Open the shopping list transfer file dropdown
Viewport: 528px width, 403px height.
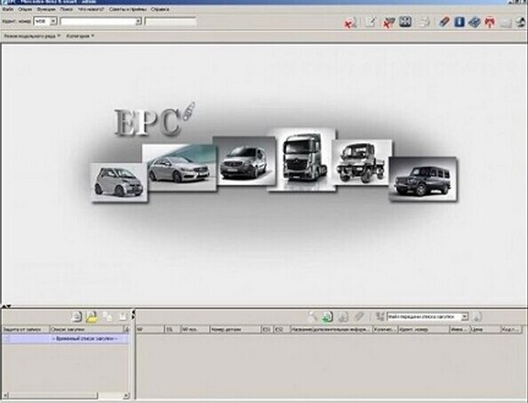coord(464,317)
